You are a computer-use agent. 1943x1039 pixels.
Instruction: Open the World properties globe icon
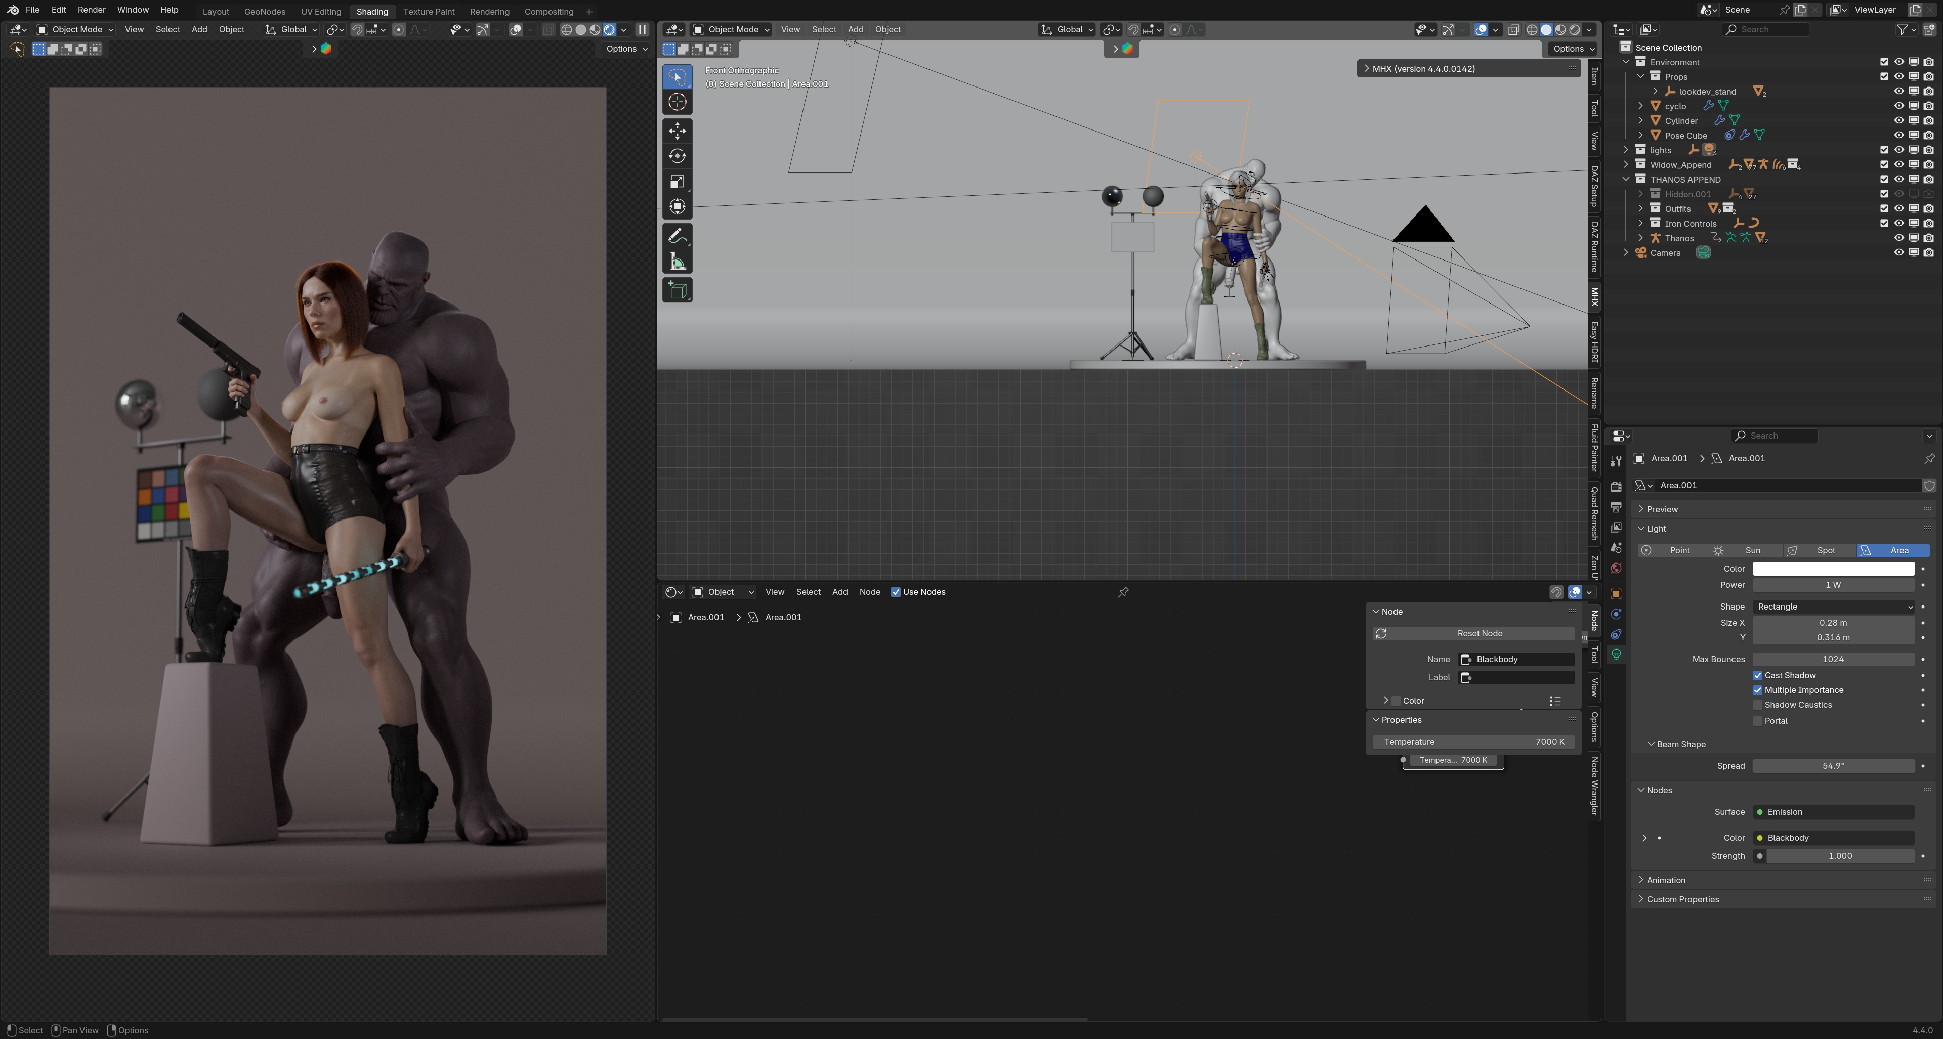point(1616,568)
